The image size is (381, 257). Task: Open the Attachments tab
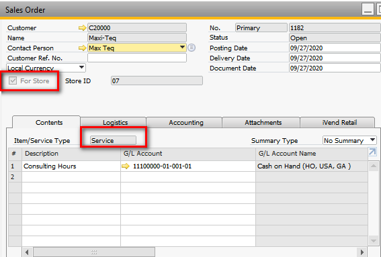[x=261, y=123]
